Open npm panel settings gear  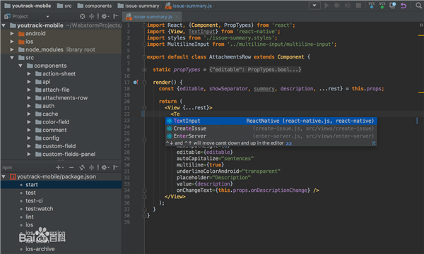coord(105,168)
